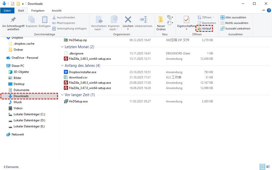
Task: Open the Verlauf file history
Action: [x=205, y=29]
